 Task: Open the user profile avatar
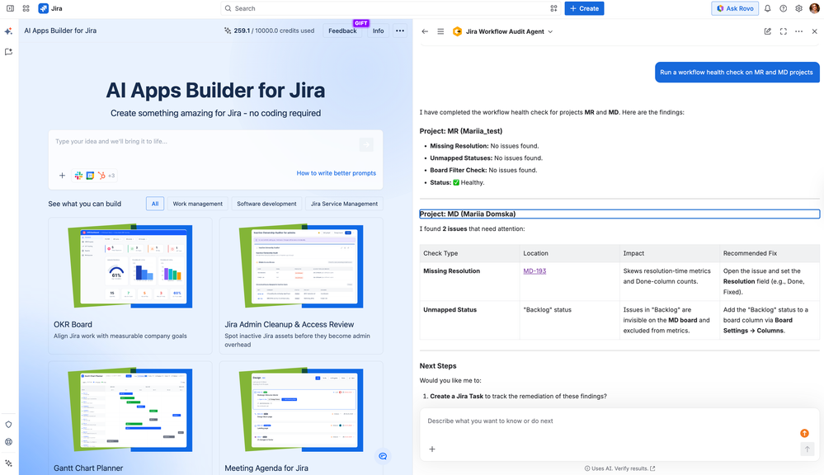click(815, 8)
